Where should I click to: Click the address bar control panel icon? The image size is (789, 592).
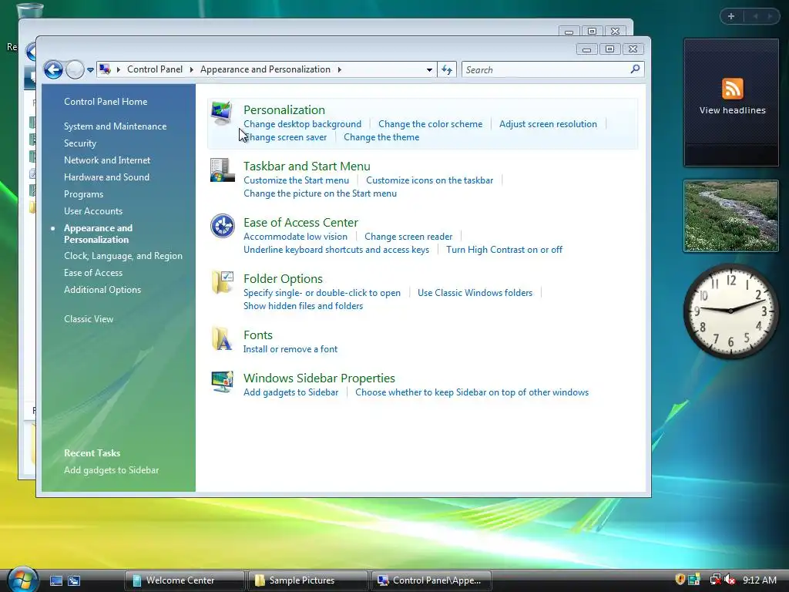click(105, 69)
